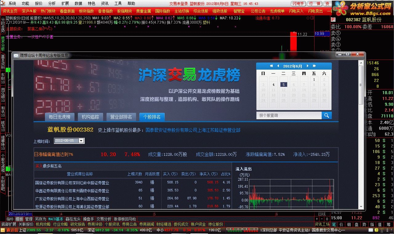Select 技术分析 left sidebar tab
The height and width of the screenshot is (234, 394).
3,43
